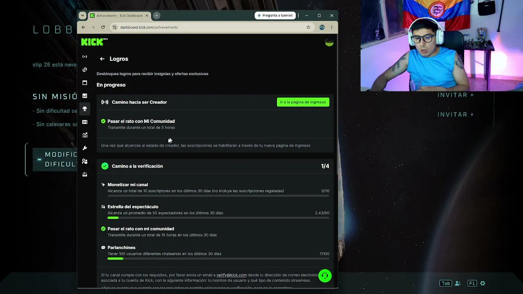Screen dimensions: 523x294
Task: Open the bottom sidebar icon below users
Action: [85, 174]
